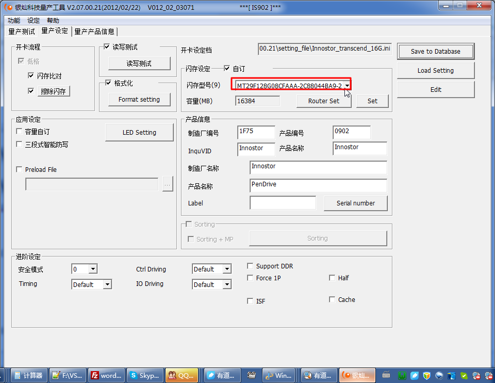Switch to the Skype taskbar item

pos(145,375)
